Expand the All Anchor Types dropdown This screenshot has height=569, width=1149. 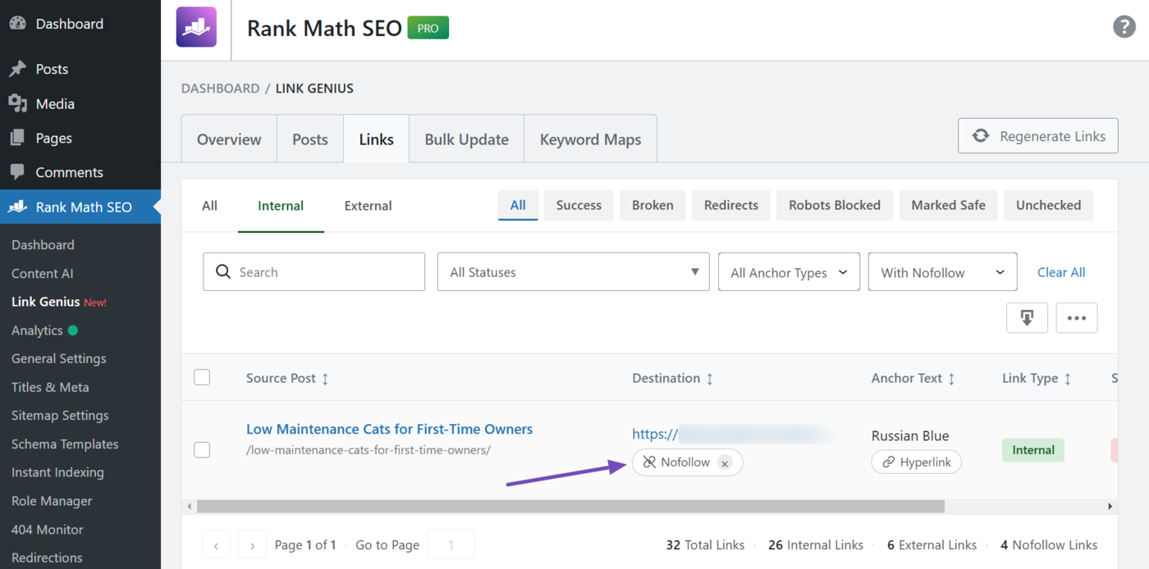788,272
